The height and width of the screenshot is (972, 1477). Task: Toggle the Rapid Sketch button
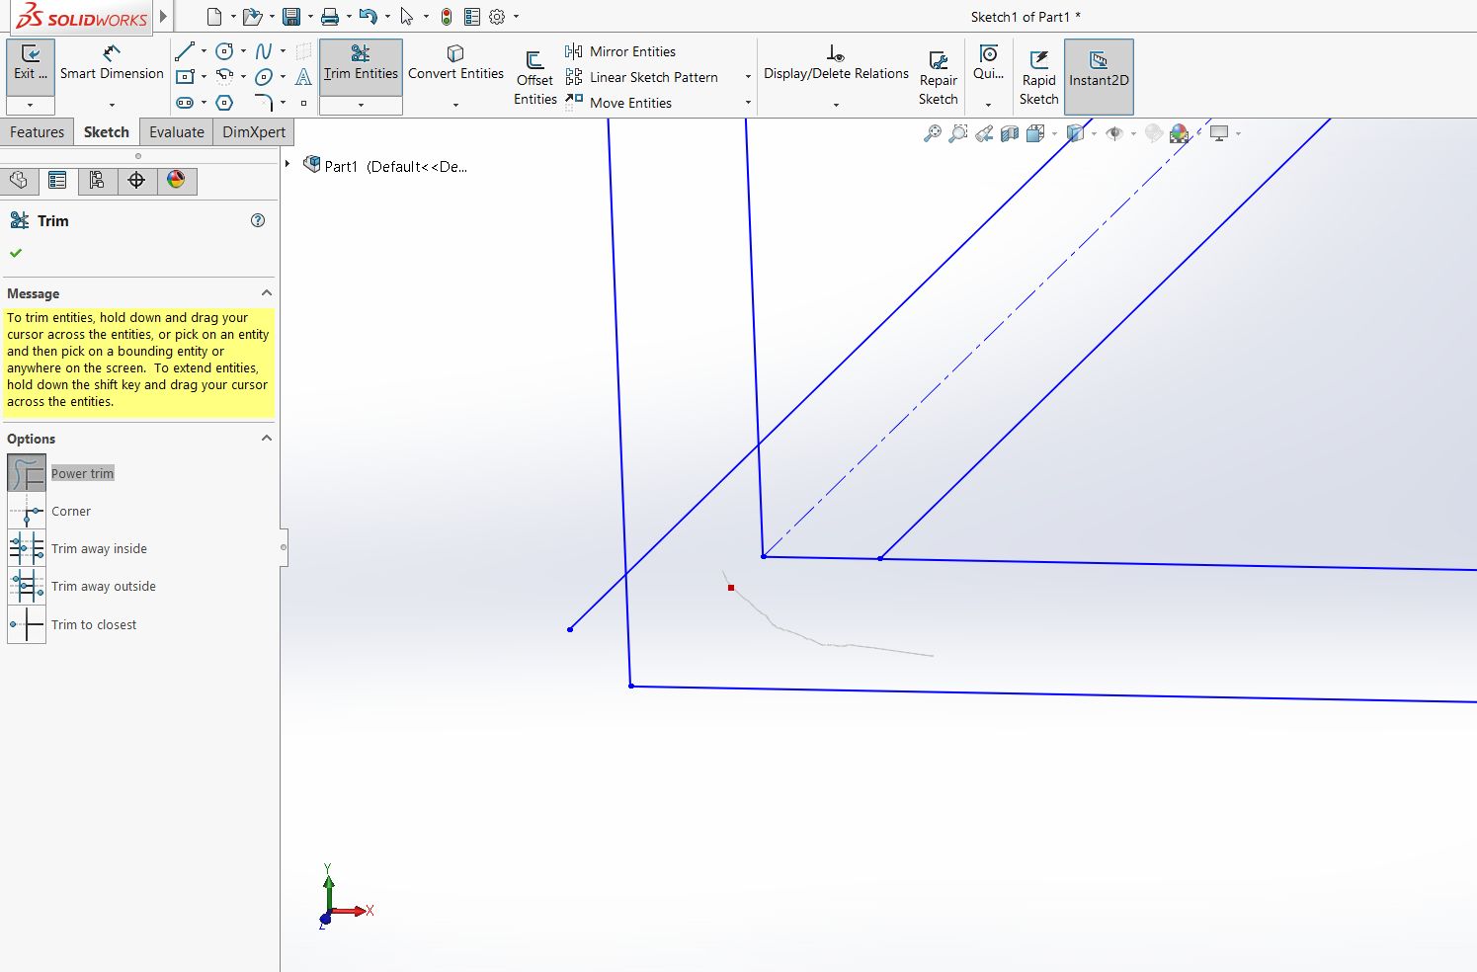tap(1039, 77)
